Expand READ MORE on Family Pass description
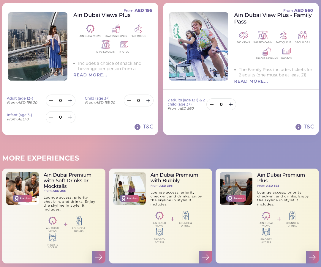The height and width of the screenshot is (267, 321). tap(251, 81)
